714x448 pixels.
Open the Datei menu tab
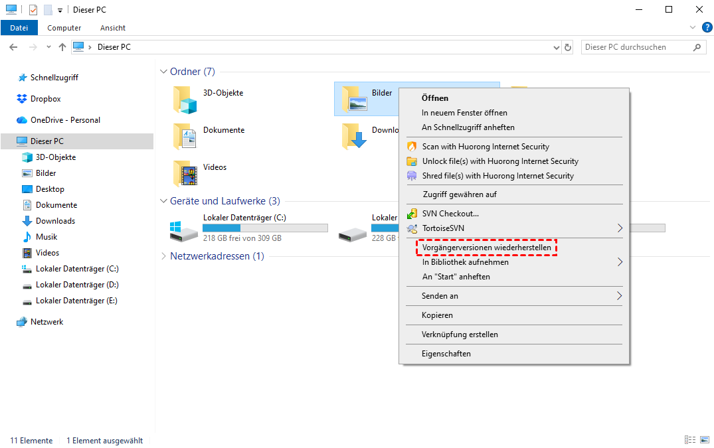(x=19, y=28)
